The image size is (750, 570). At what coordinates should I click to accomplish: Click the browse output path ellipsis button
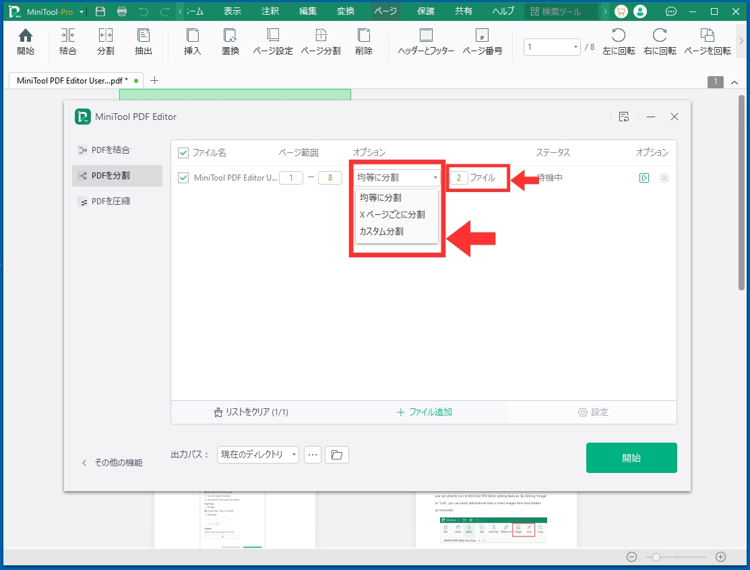[x=313, y=455]
